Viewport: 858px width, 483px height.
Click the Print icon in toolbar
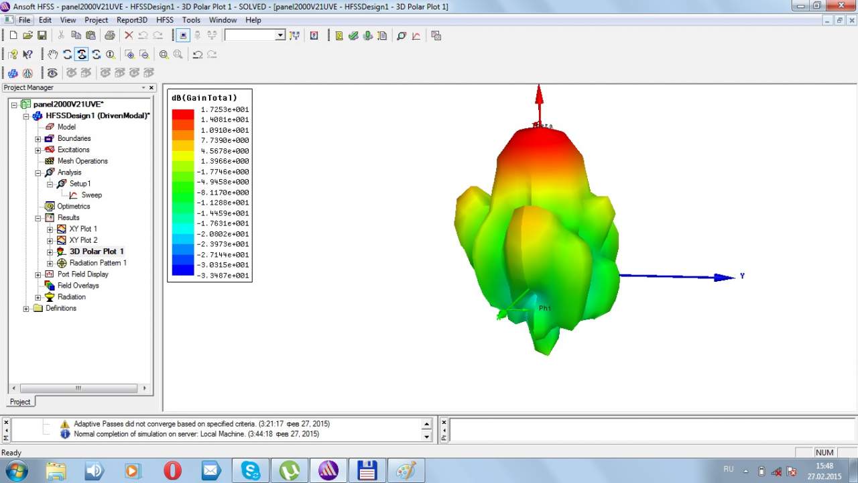click(109, 36)
